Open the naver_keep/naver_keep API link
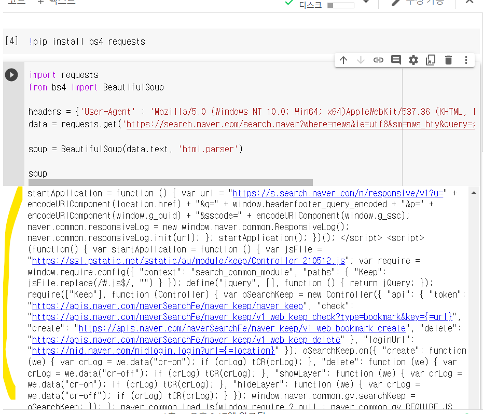Screen dimensions: 483x414 168,306
